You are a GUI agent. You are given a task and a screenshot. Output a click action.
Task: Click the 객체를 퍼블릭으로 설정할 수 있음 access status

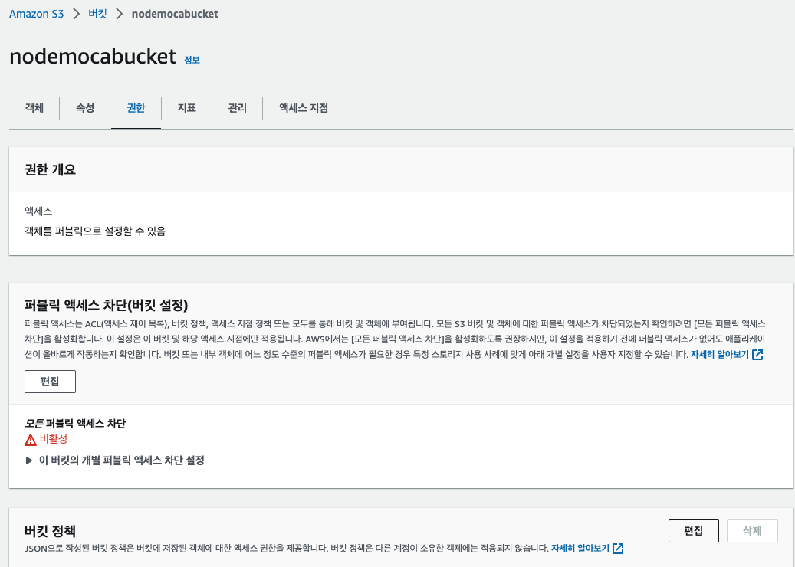point(95,231)
